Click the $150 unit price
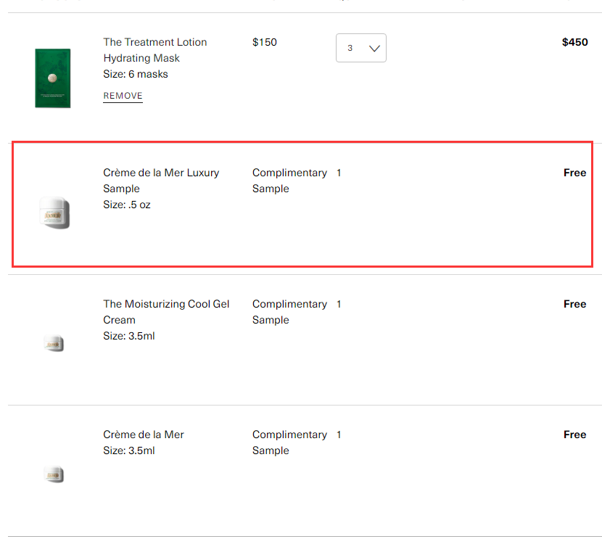Screen dimensions: 602x539 click(x=265, y=42)
